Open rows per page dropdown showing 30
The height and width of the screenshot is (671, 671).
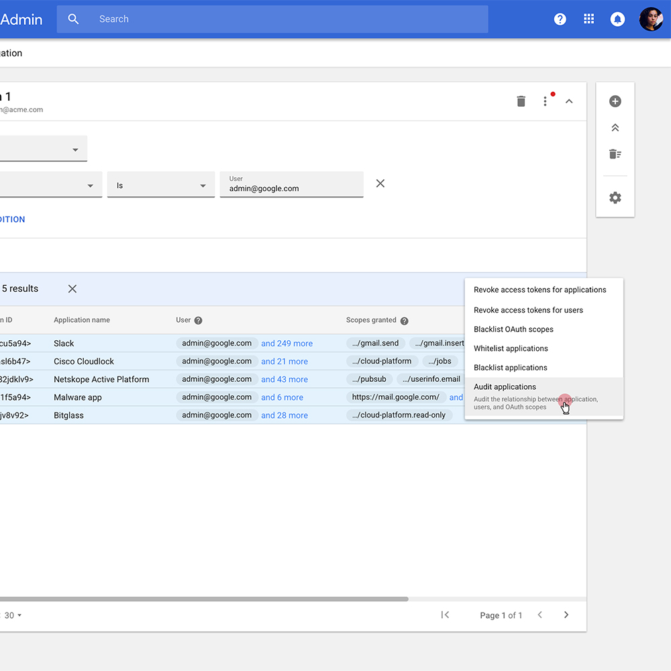13,615
